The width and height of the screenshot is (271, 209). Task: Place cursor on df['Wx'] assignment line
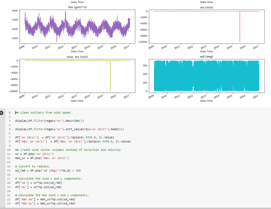(39, 183)
